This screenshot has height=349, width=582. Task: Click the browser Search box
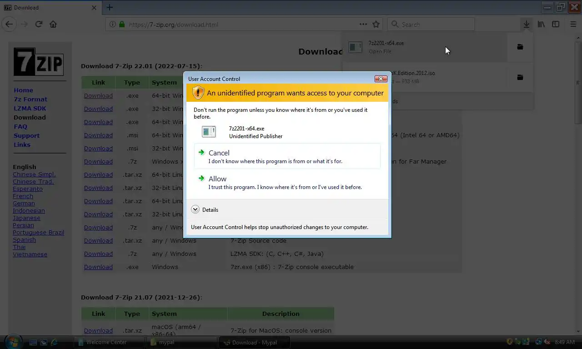pyautogui.click(x=431, y=24)
